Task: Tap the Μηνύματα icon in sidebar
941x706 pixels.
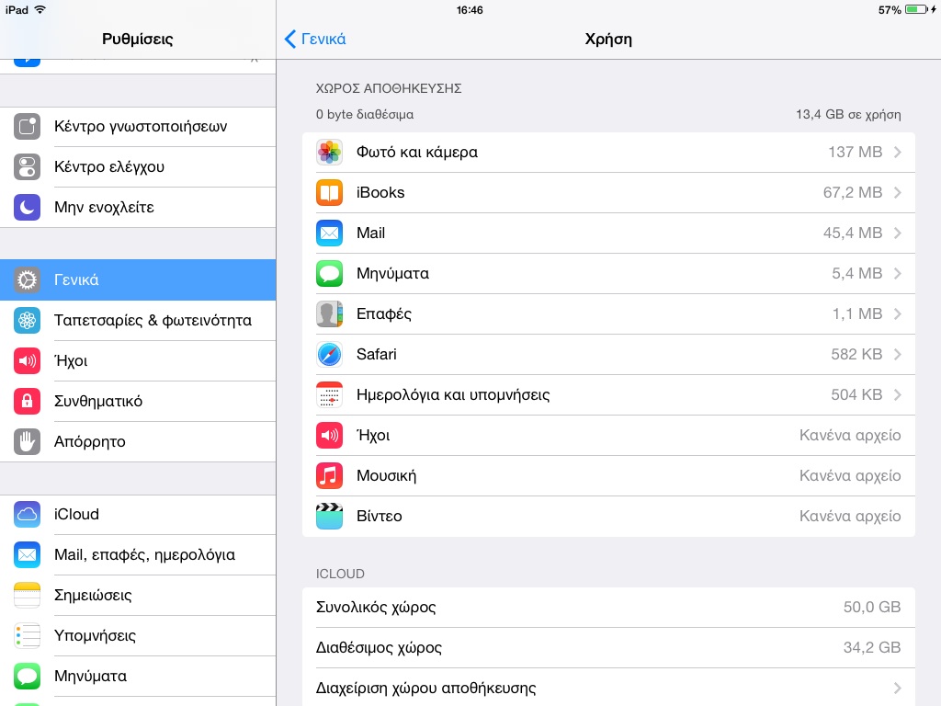Action: [27, 676]
